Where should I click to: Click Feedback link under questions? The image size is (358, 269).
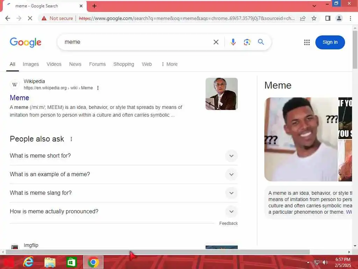pos(228,223)
